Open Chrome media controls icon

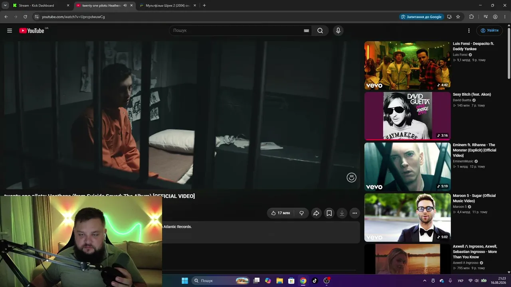(485, 17)
